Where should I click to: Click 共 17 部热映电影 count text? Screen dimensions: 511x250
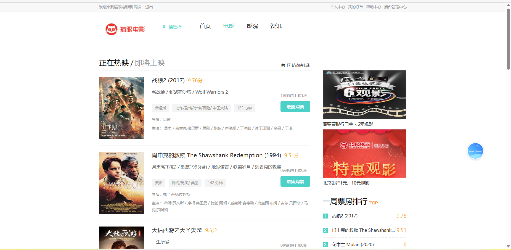(296, 65)
